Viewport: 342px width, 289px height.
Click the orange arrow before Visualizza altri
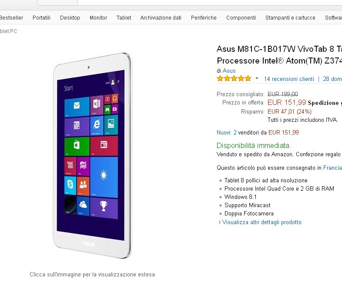(220, 222)
